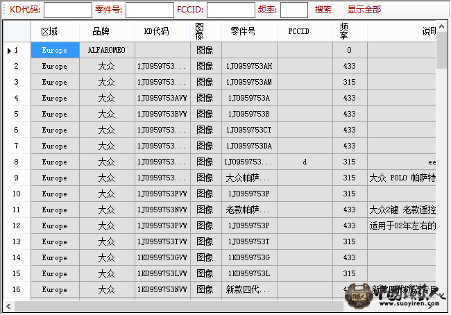451x315 pixels.
Task: Select row header number 16
Action: tap(17, 290)
